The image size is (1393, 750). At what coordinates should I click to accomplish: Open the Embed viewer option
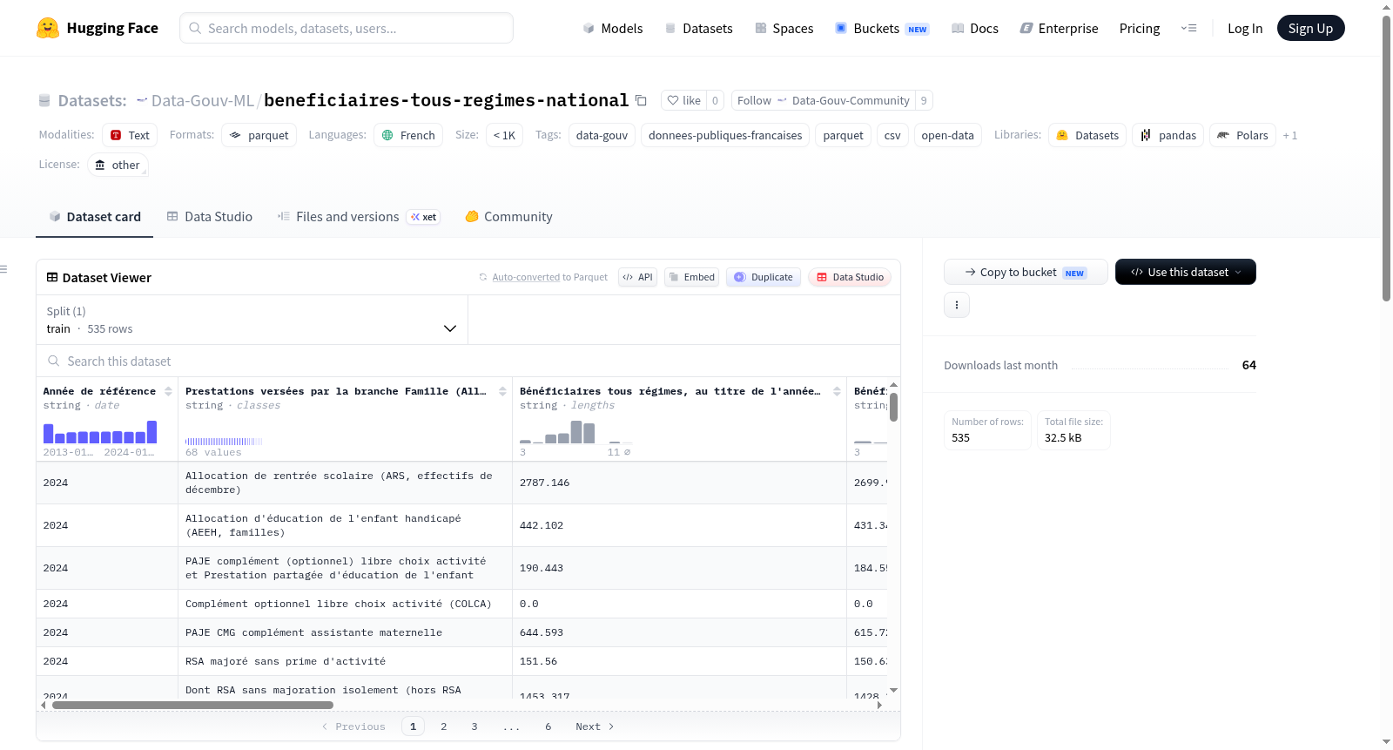[691, 277]
